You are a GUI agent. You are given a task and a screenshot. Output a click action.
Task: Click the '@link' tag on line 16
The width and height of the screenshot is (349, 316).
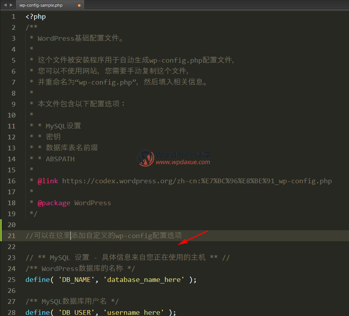48,181
